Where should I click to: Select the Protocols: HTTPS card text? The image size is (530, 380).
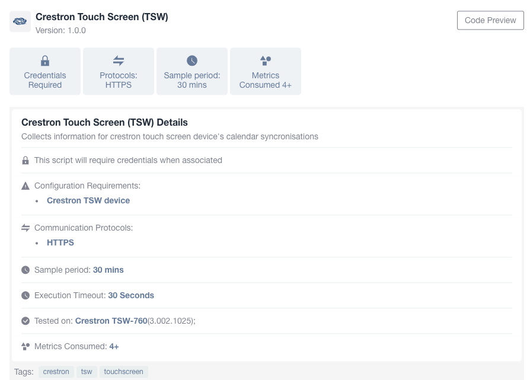tap(119, 80)
